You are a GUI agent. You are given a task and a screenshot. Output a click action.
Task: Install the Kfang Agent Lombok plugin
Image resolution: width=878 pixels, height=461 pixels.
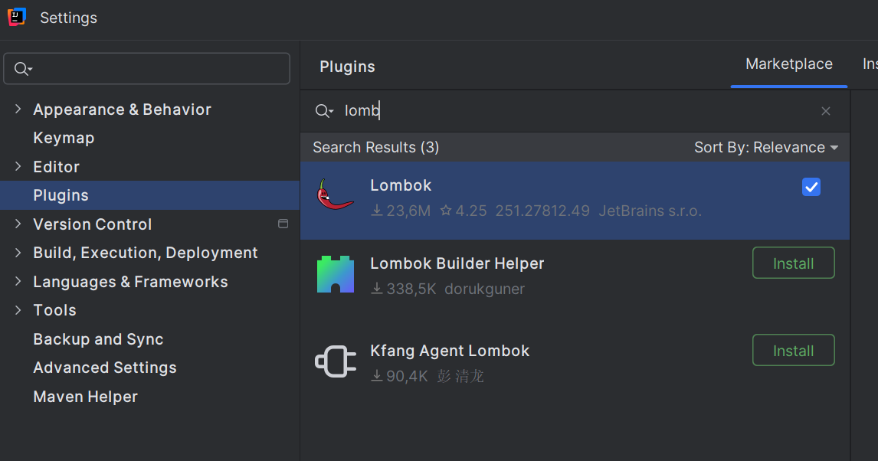[x=793, y=351]
